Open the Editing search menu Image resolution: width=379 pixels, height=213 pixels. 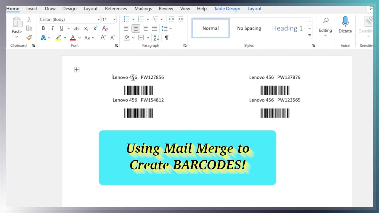click(x=325, y=26)
